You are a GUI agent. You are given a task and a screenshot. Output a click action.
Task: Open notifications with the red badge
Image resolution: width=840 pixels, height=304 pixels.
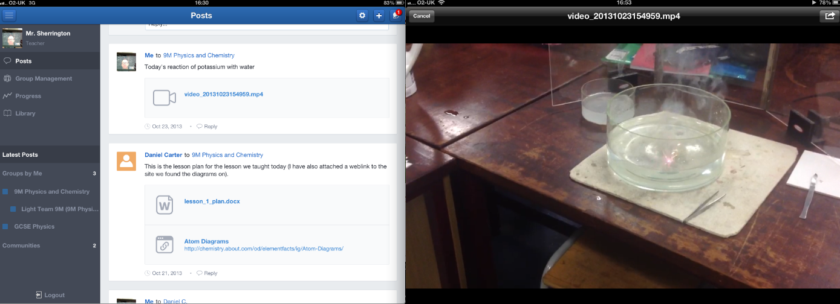(x=396, y=16)
